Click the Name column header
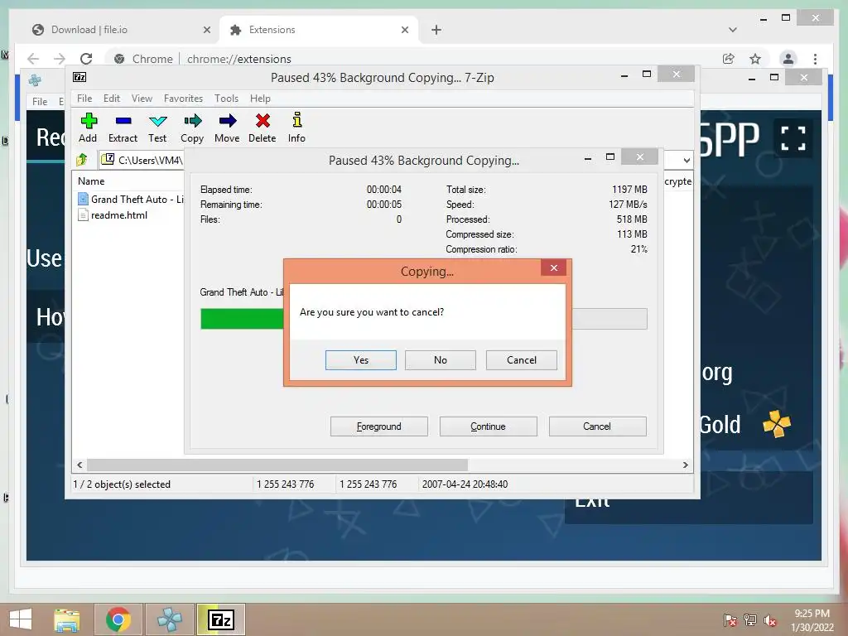The image size is (848, 636). pyautogui.click(x=91, y=181)
